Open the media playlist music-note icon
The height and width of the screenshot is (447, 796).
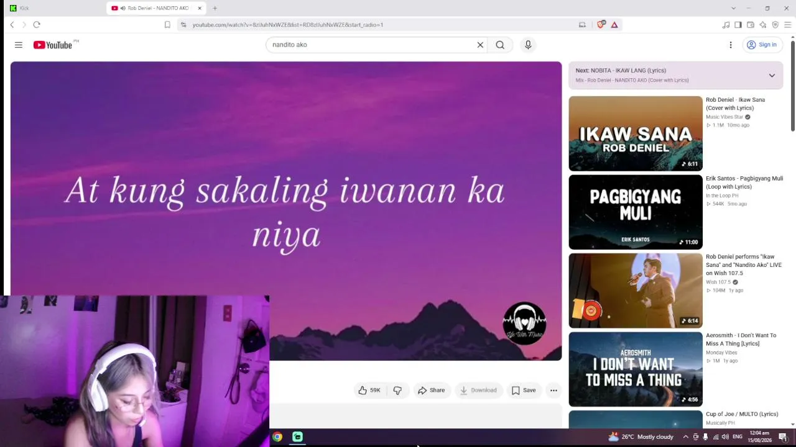click(726, 25)
